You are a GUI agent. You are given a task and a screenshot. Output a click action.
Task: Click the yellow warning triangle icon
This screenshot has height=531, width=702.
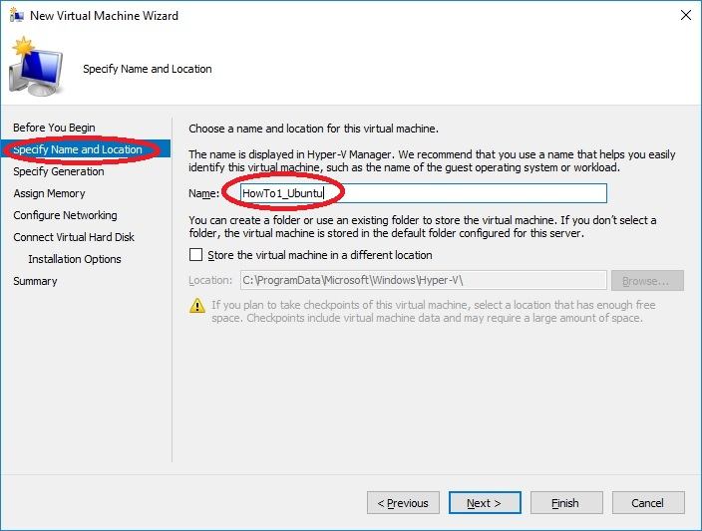point(197,306)
